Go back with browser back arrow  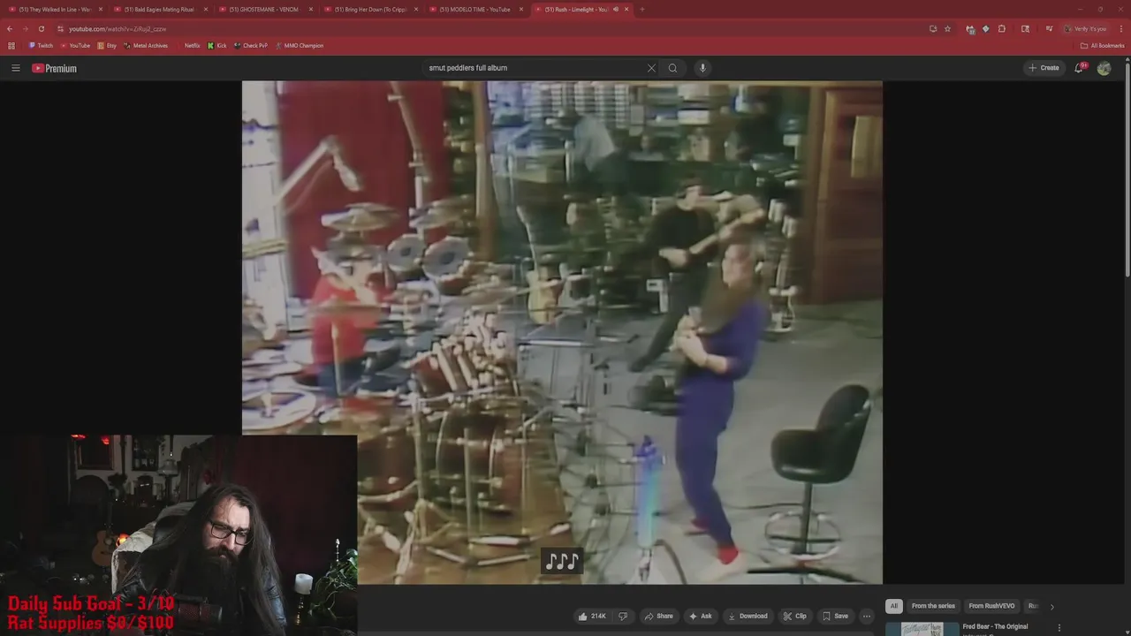point(10,28)
